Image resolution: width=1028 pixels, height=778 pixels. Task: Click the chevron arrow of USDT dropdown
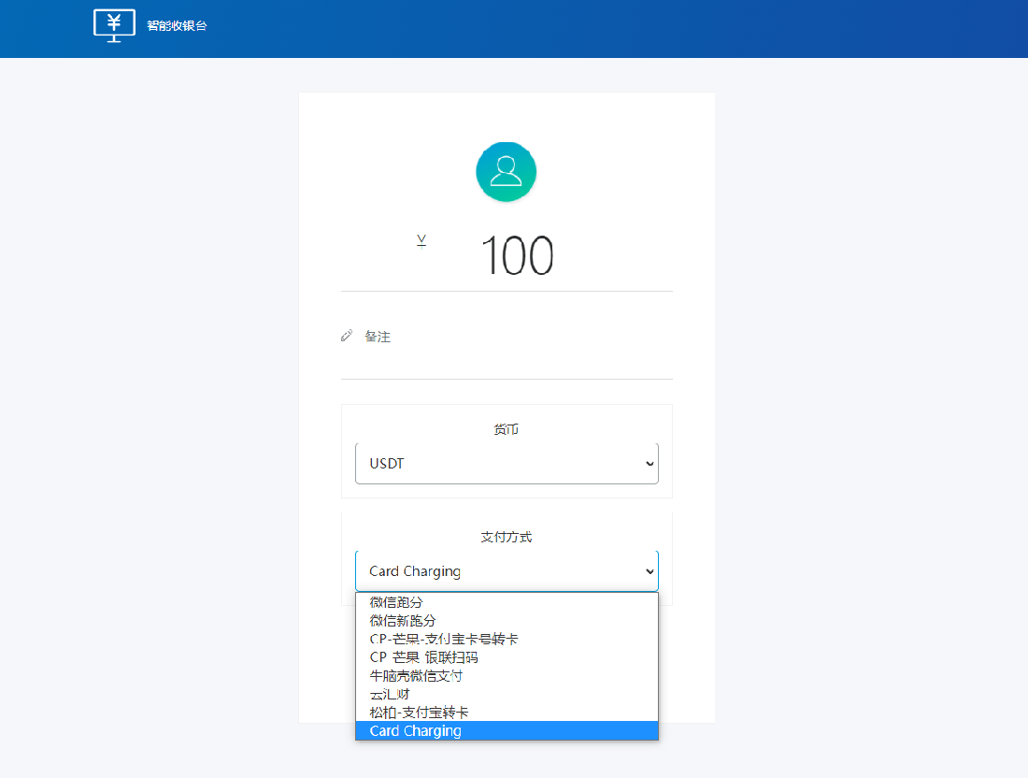[x=650, y=464]
